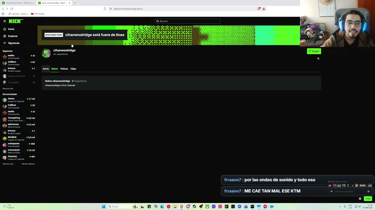The width and height of the screenshot is (375, 210).
Task: Open the Copilot icon in the taskbar
Action: 156,206
